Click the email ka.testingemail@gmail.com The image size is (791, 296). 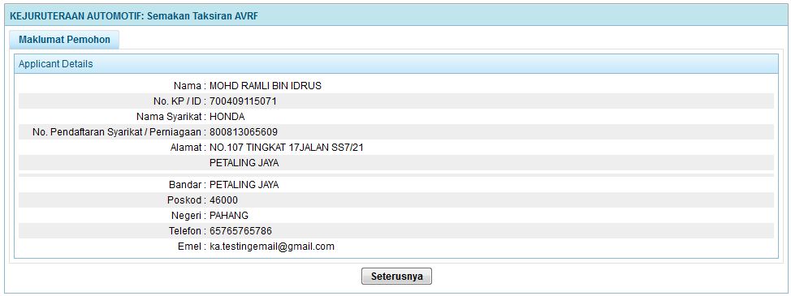[x=272, y=247]
